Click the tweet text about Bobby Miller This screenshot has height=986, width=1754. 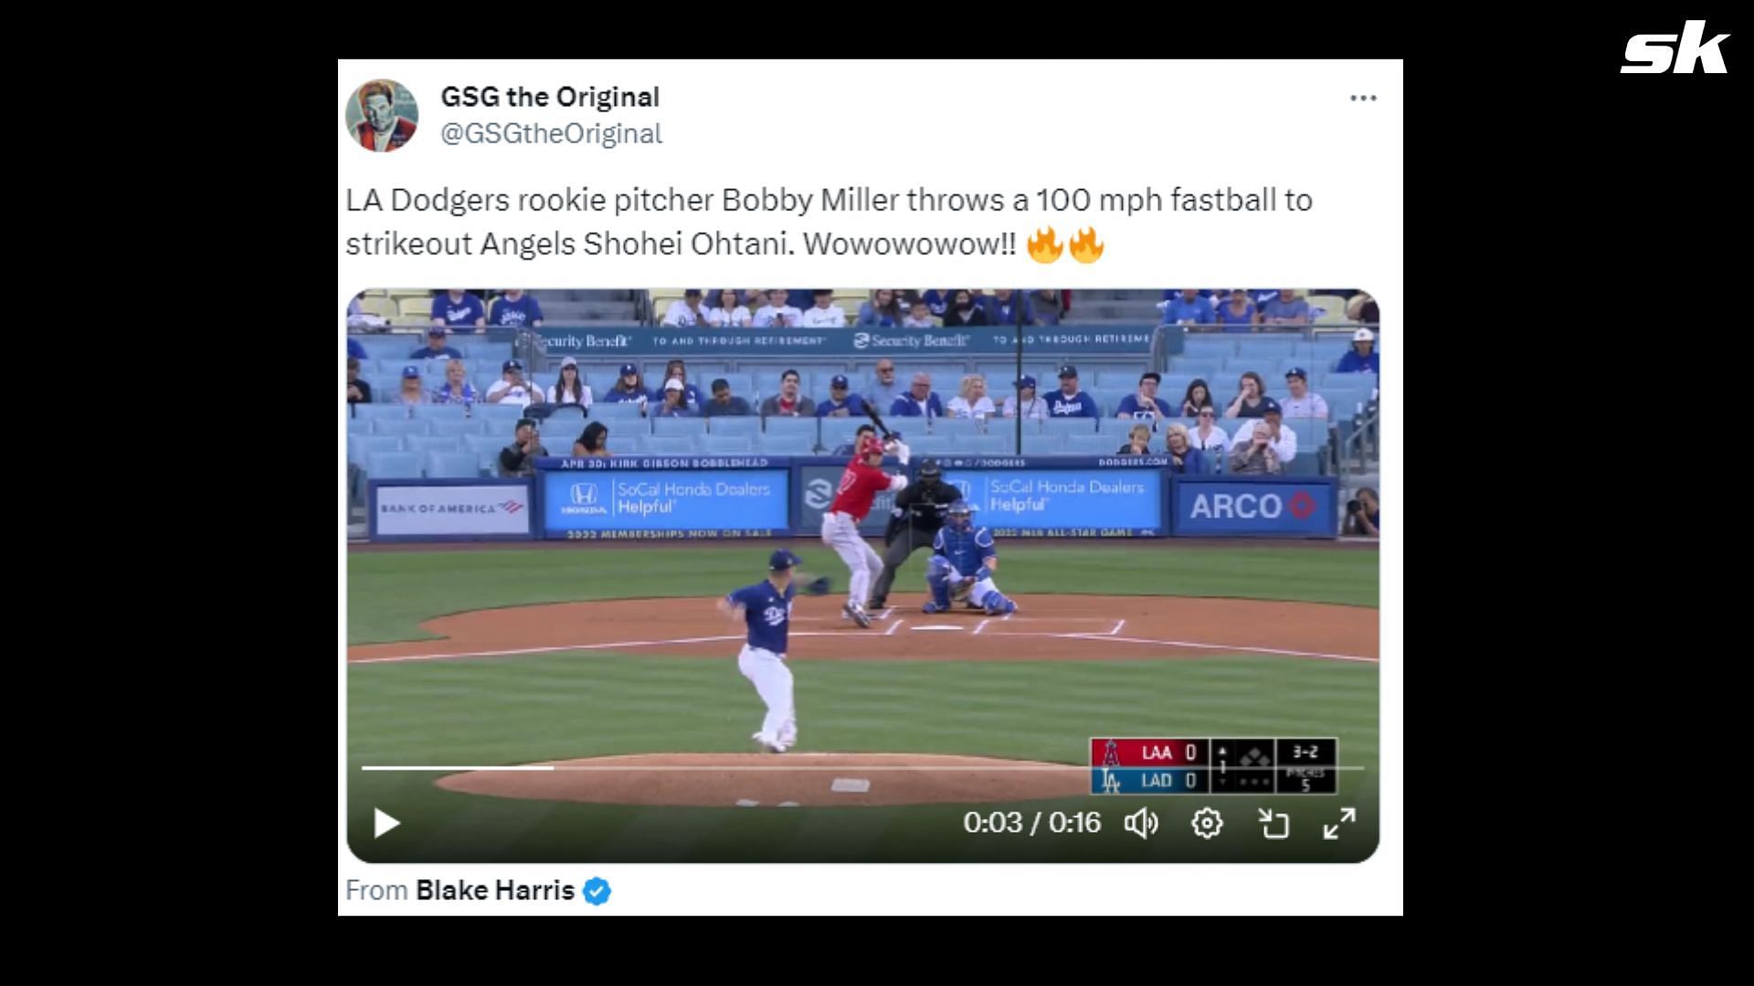[829, 222]
